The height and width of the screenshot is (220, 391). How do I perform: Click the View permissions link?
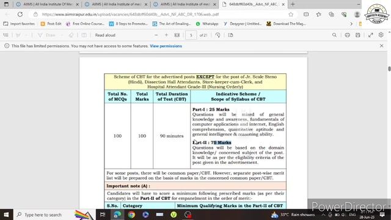point(166,46)
